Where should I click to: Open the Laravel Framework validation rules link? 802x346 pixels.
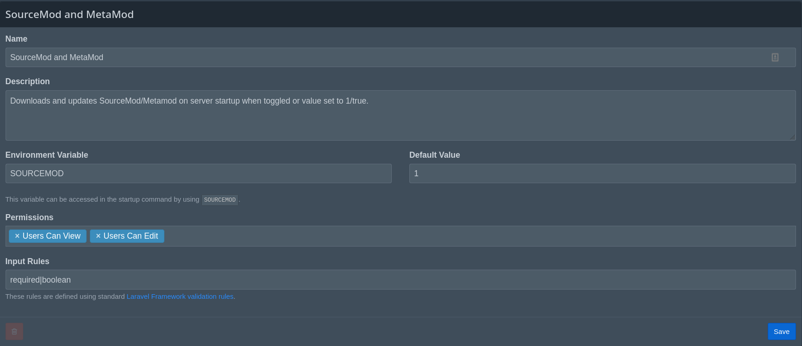(x=180, y=297)
